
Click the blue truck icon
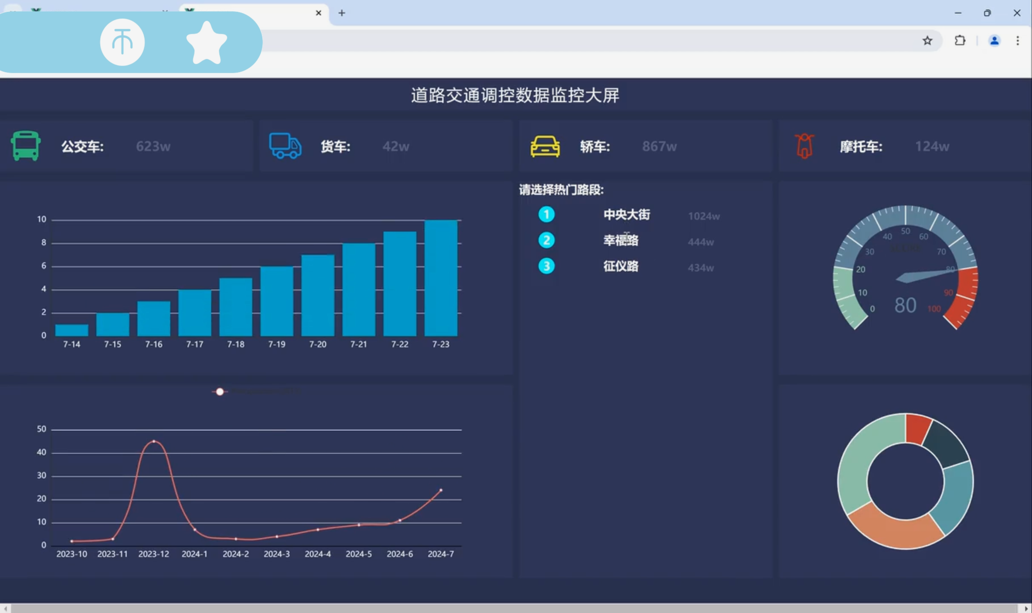285,146
